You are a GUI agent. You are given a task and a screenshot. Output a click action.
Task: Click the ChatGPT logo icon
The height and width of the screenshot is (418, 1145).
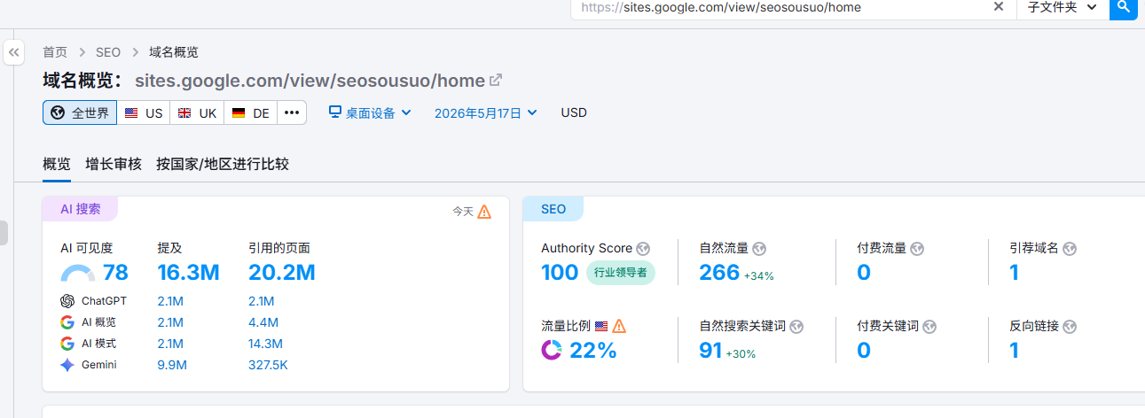point(67,301)
